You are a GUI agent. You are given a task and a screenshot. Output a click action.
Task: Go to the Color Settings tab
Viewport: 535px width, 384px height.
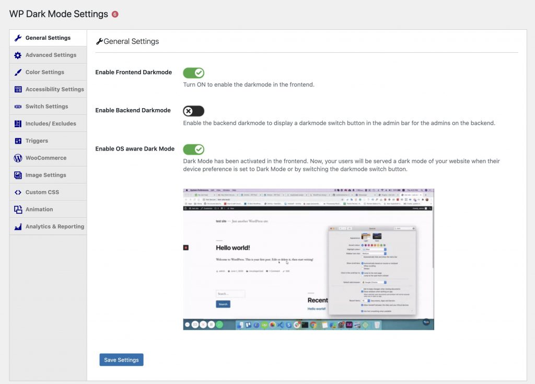pos(48,72)
